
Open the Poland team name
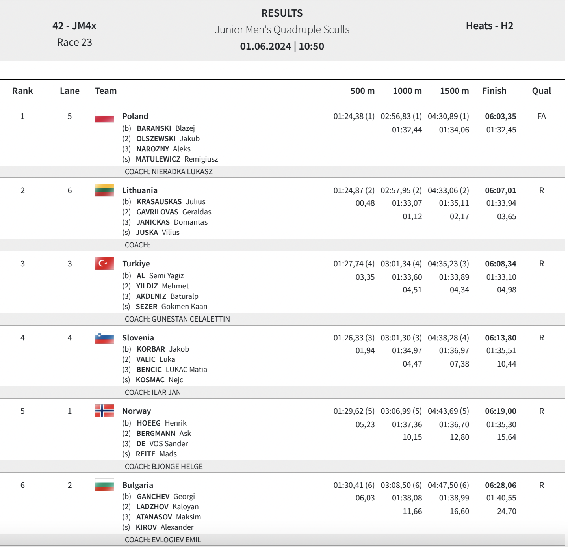coord(135,116)
